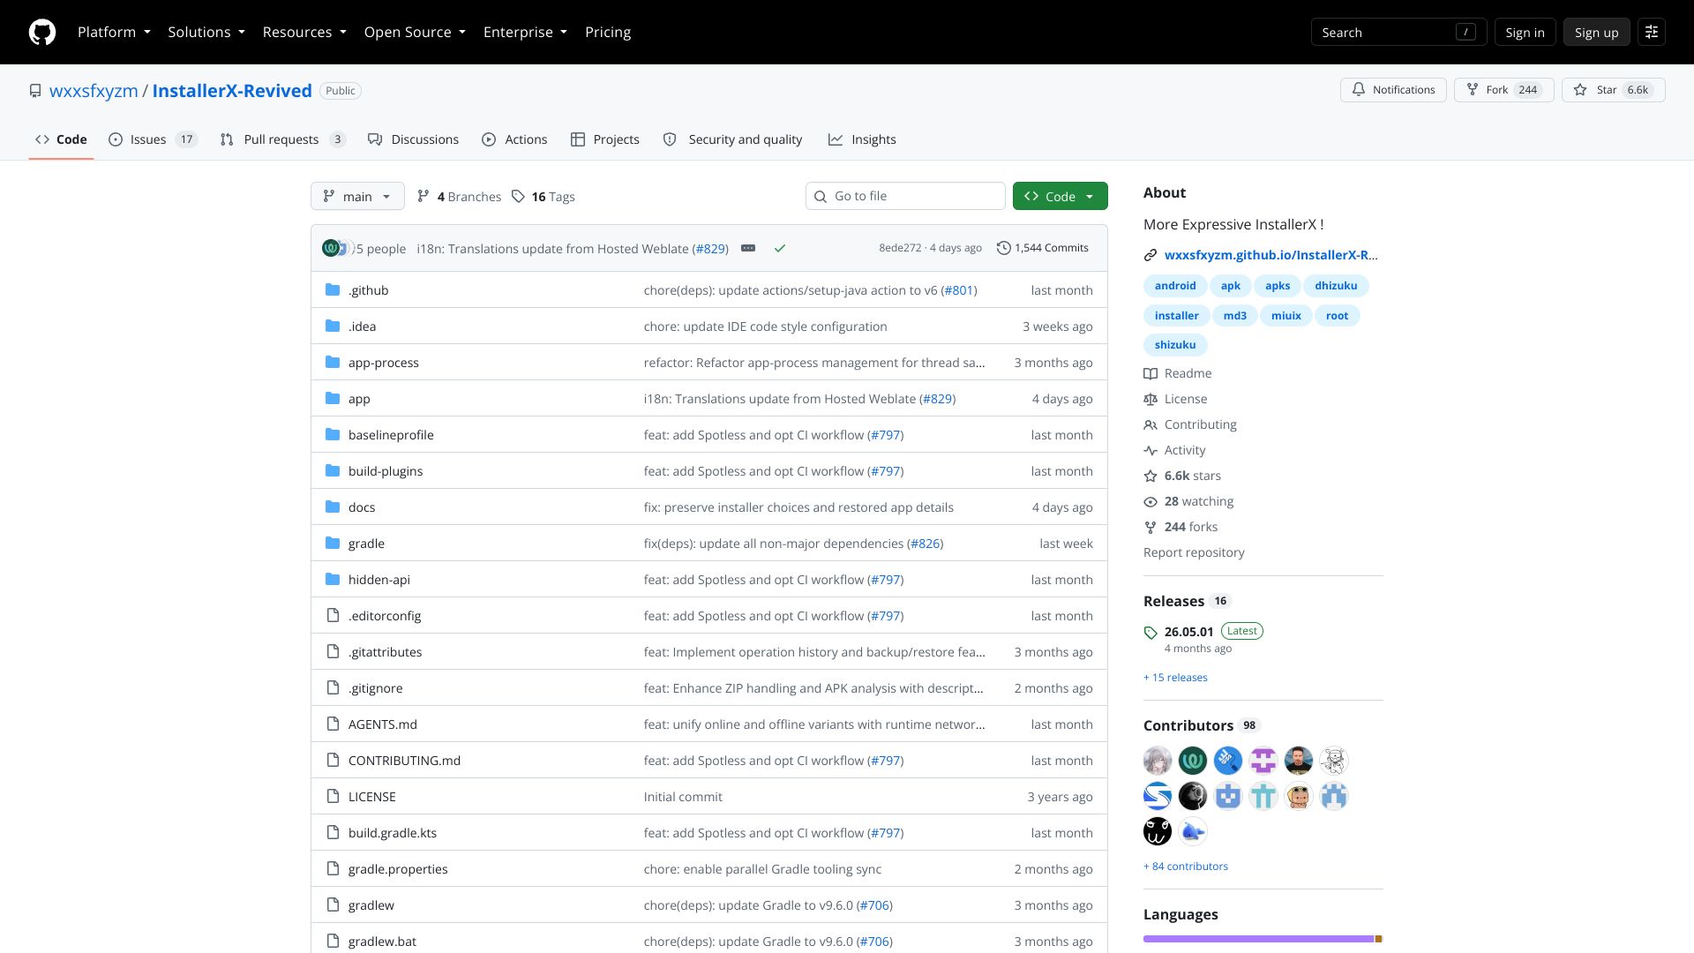Screen dimensions: 1694x953
Task: Click the branches icon next to 4 Branches
Action: tap(423, 197)
